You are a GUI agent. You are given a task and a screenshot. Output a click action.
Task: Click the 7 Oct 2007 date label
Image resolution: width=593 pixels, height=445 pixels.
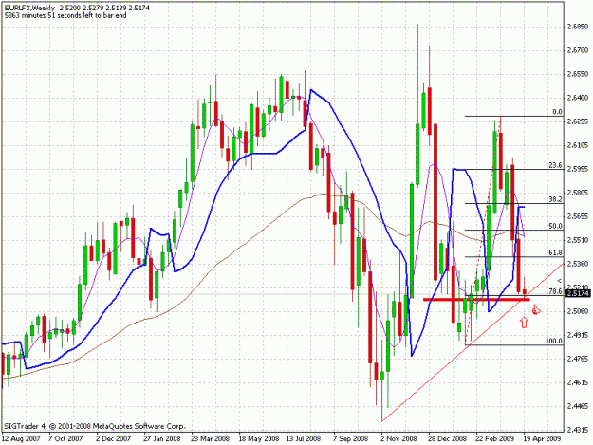click(65, 439)
